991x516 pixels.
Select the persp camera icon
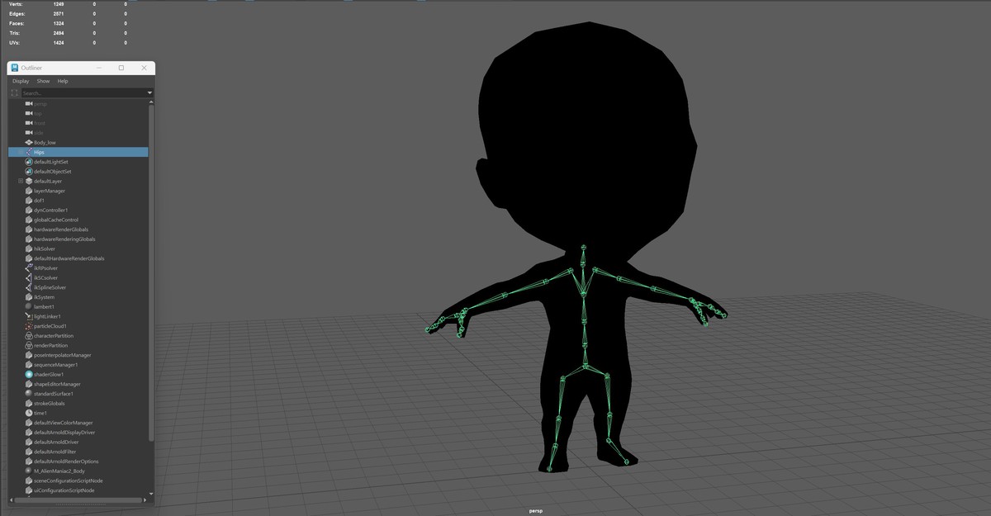(29, 104)
